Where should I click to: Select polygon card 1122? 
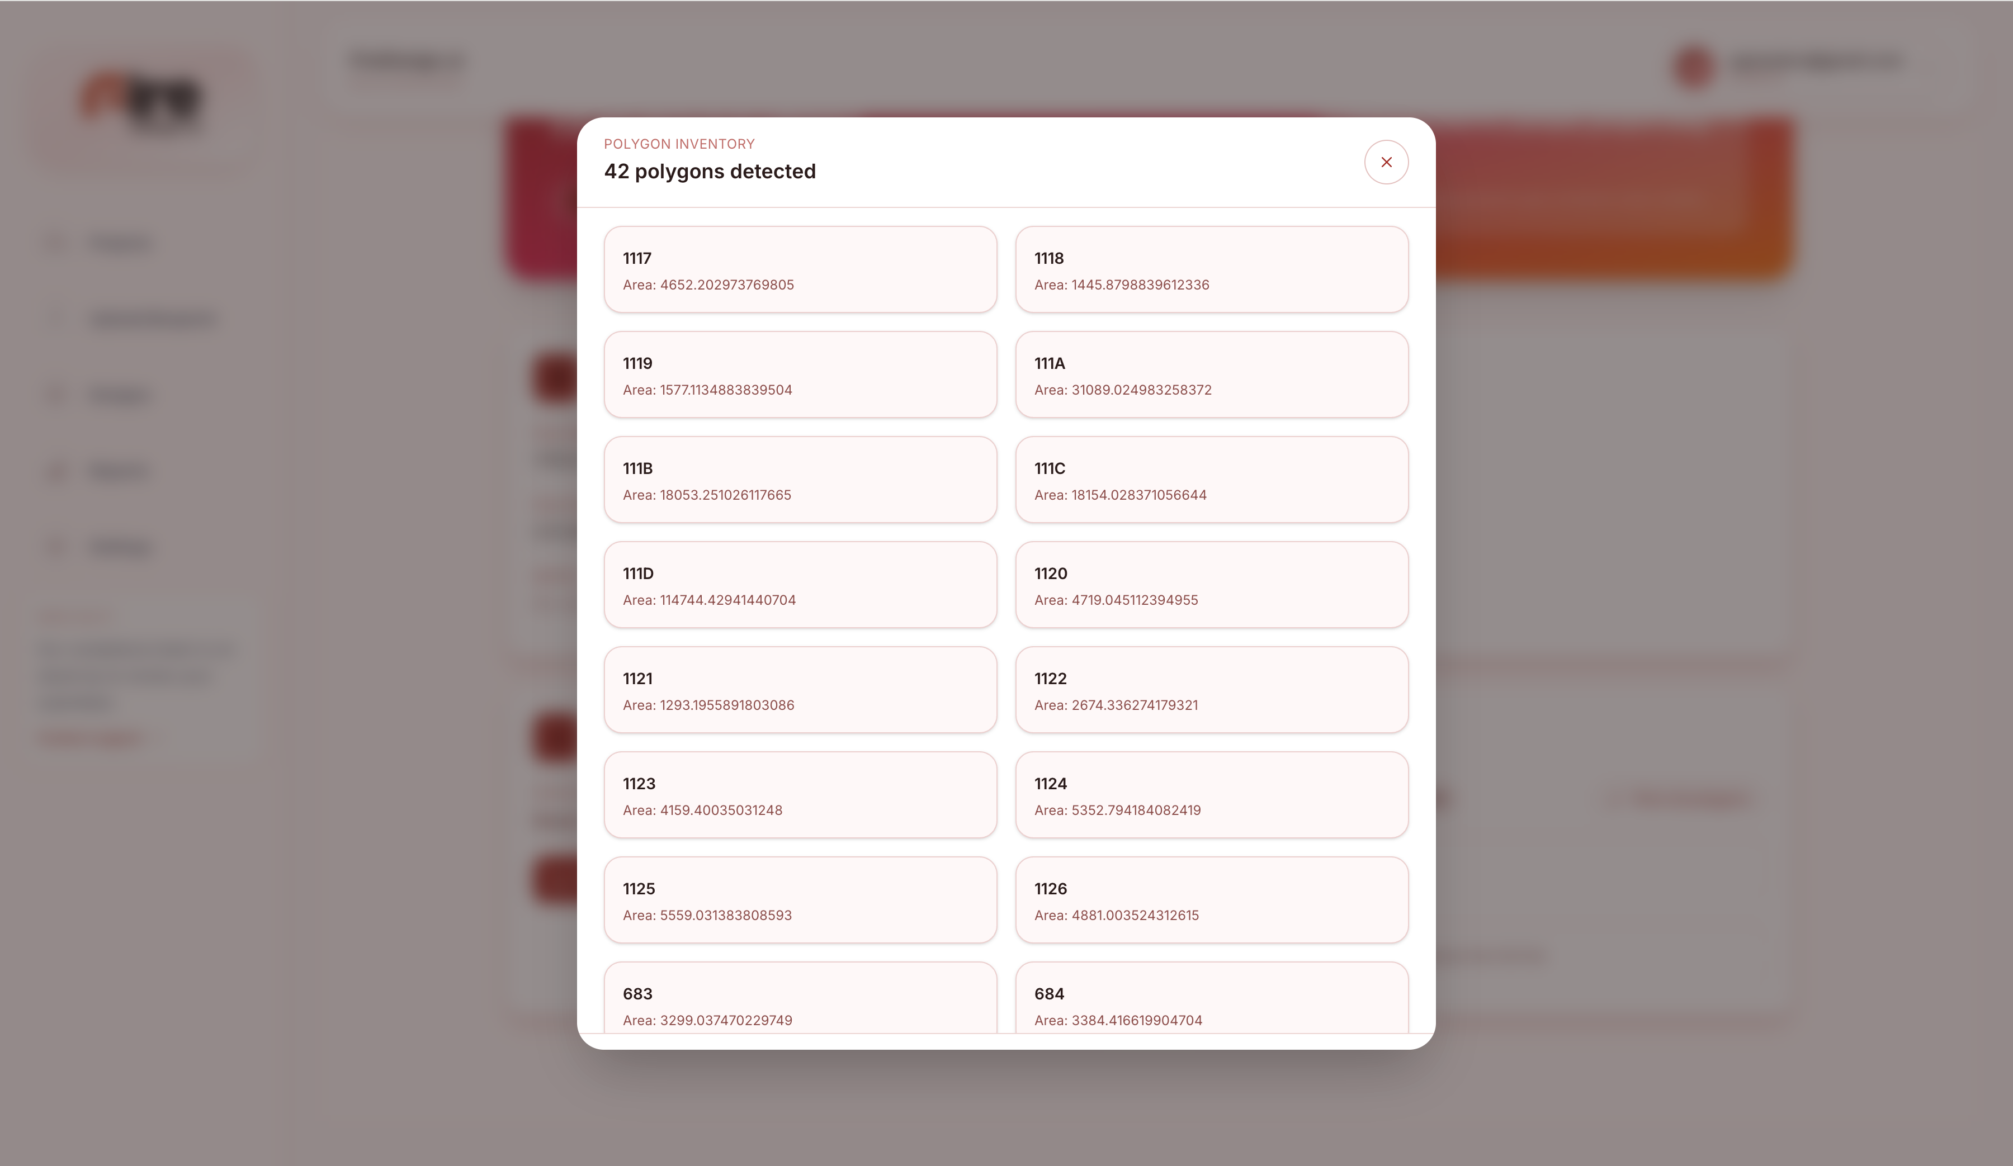pos(1211,690)
